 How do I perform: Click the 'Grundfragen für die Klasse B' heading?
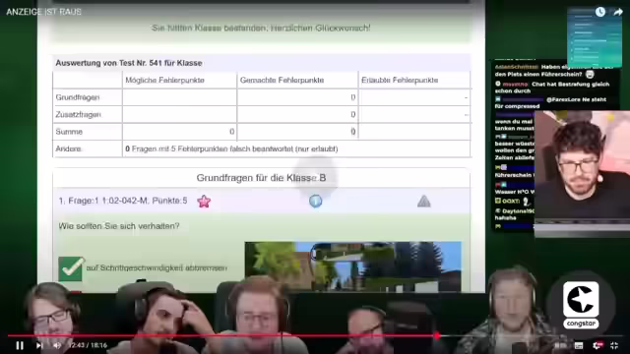(x=261, y=178)
